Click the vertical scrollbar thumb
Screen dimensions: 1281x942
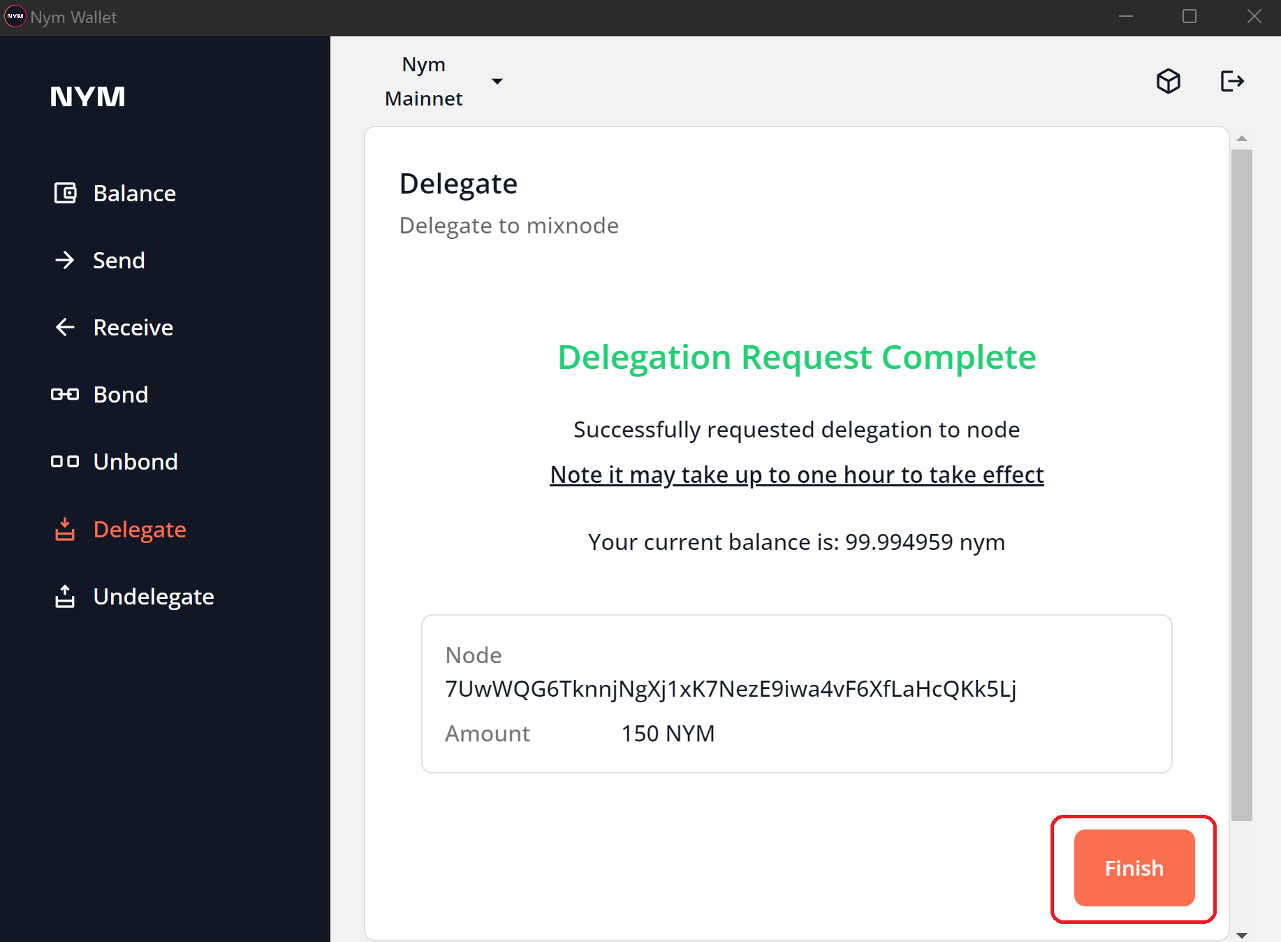click(x=1242, y=485)
